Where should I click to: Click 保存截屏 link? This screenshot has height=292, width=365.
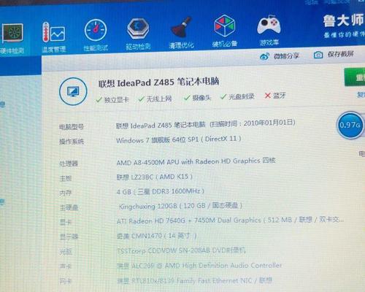click(340, 54)
